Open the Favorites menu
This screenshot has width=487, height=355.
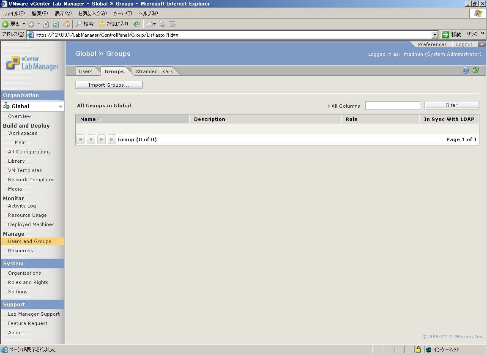click(92, 14)
